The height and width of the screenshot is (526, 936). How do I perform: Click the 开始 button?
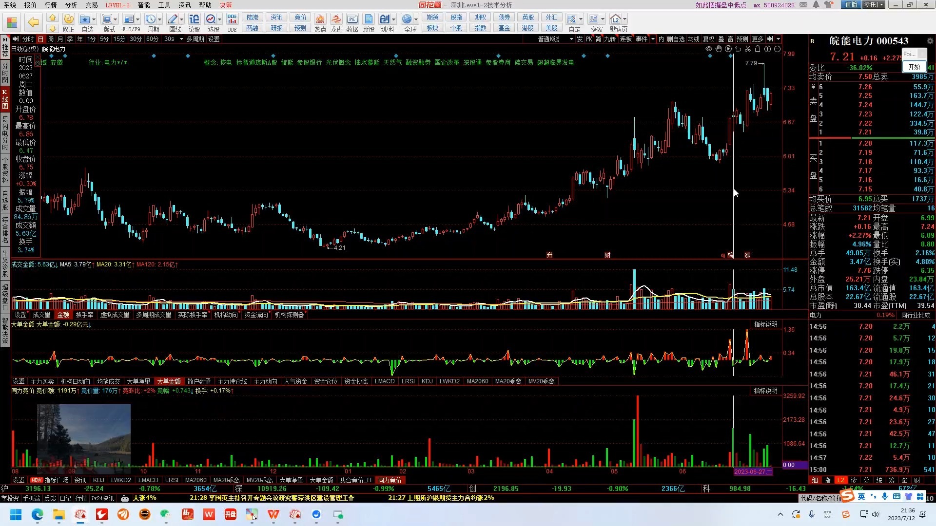click(x=914, y=67)
